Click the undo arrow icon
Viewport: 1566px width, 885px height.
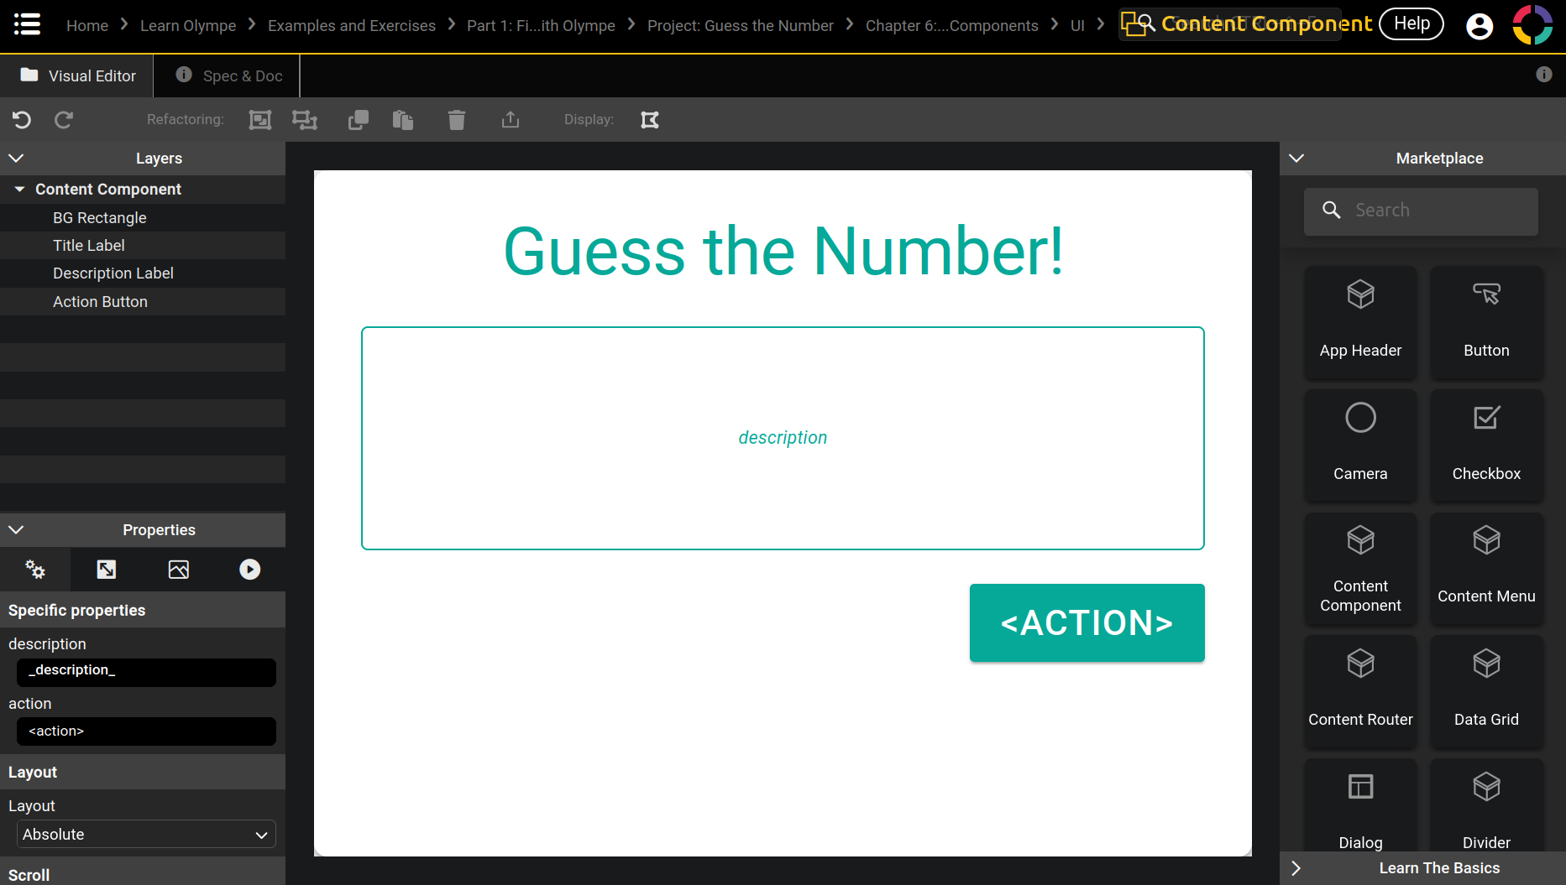point(22,120)
